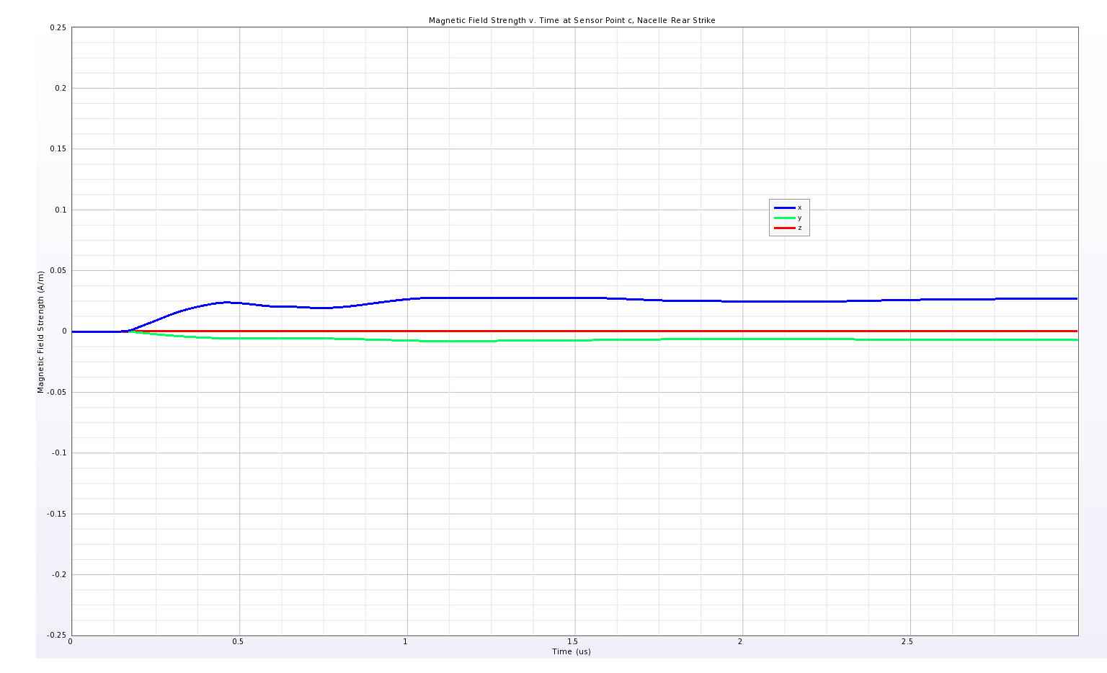Click the 2 time-axis tick label
1107x673 pixels.
pos(741,641)
